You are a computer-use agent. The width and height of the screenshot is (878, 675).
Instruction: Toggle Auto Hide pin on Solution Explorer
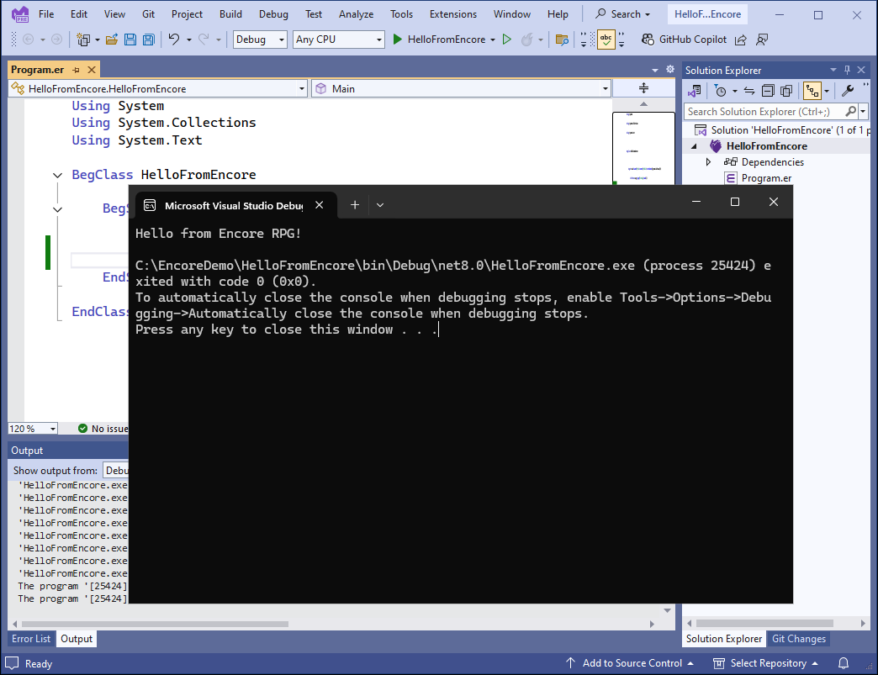pyautogui.click(x=847, y=70)
